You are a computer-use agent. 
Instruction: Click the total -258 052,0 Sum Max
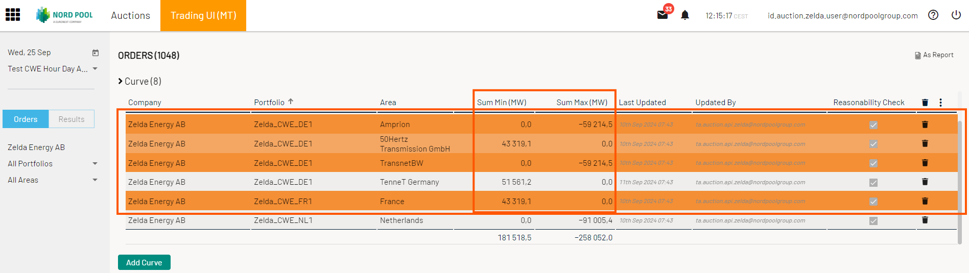pyautogui.click(x=594, y=238)
